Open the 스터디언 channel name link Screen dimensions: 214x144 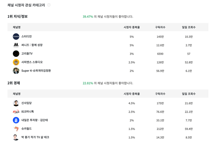click(27, 37)
